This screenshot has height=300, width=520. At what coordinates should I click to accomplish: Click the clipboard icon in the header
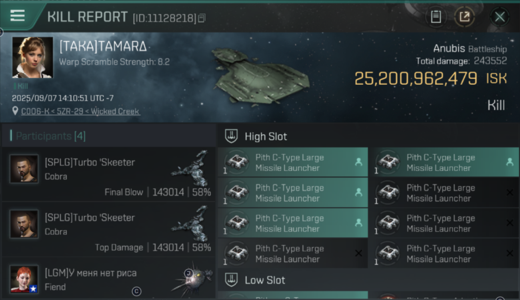pyautogui.click(x=436, y=17)
